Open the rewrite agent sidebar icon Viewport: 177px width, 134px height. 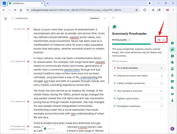click(x=172, y=56)
